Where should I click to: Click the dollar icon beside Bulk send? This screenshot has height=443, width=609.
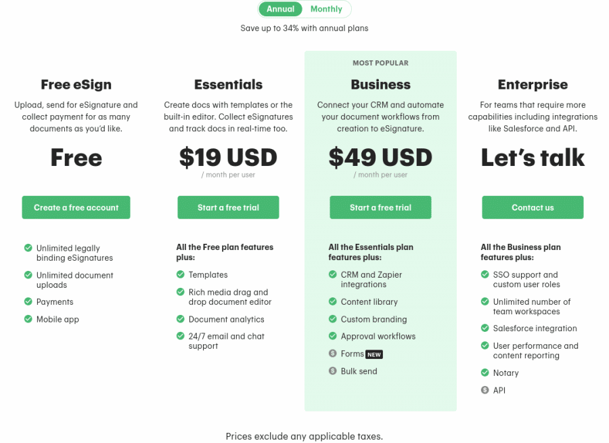pyautogui.click(x=332, y=371)
